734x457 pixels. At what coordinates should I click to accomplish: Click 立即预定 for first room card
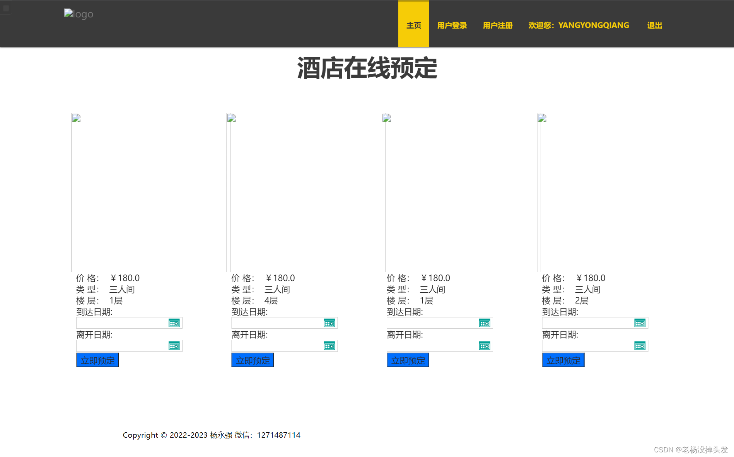tap(97, 360)
